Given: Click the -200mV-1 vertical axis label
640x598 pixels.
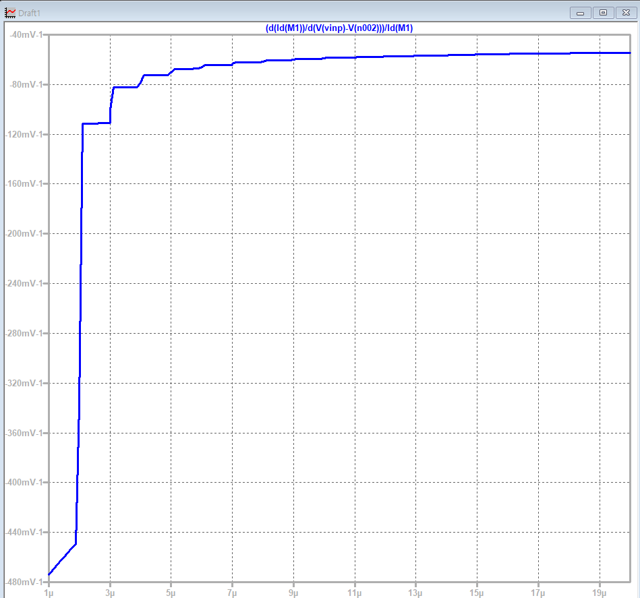Looking at the screenshot, I should (x=24, y=233).
